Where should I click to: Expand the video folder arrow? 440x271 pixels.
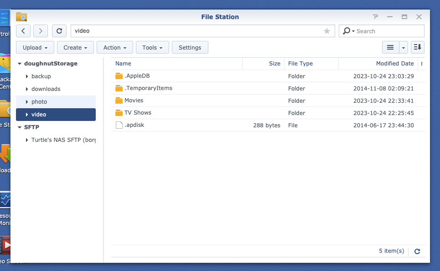coord(26,115)
